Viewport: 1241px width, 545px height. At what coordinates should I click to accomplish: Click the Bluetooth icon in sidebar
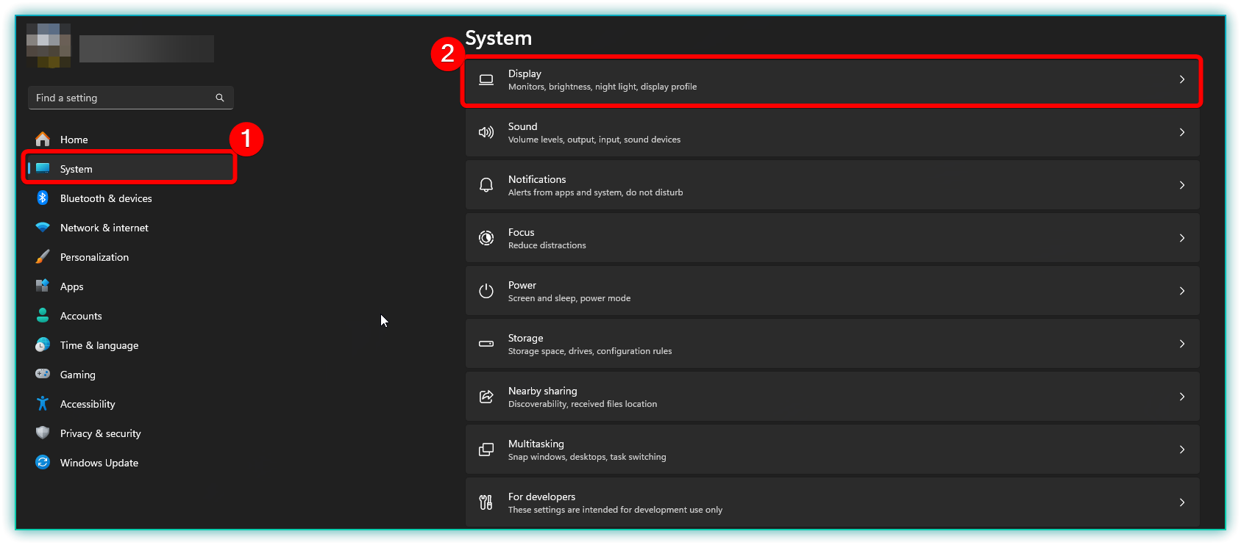pos(43,198)
